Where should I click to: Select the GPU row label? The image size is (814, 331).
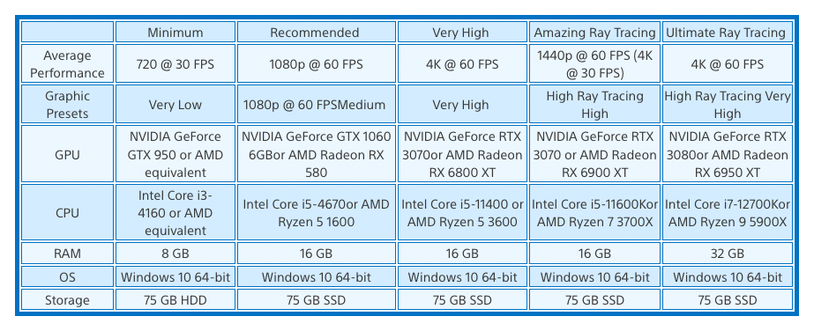[x=68, y=154]
